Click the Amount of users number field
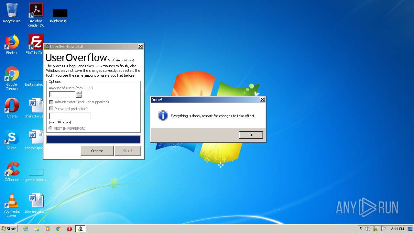The width and height of the screenshot is (414, 233). (62, 94)
